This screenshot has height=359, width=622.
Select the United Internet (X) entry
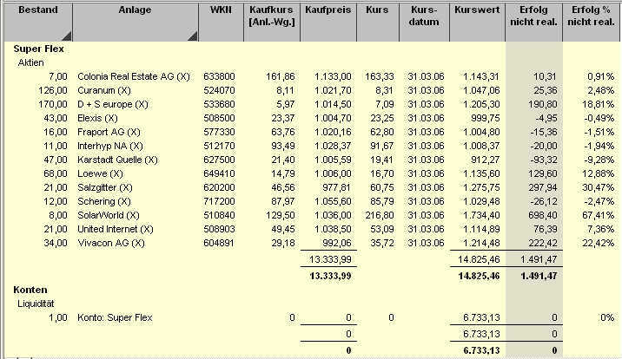tap(116, 229)
